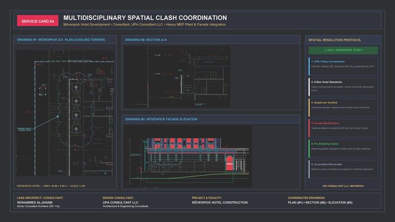
Task: Click the cyan Cooling Towers callout label
Action: tap(25, 129)
